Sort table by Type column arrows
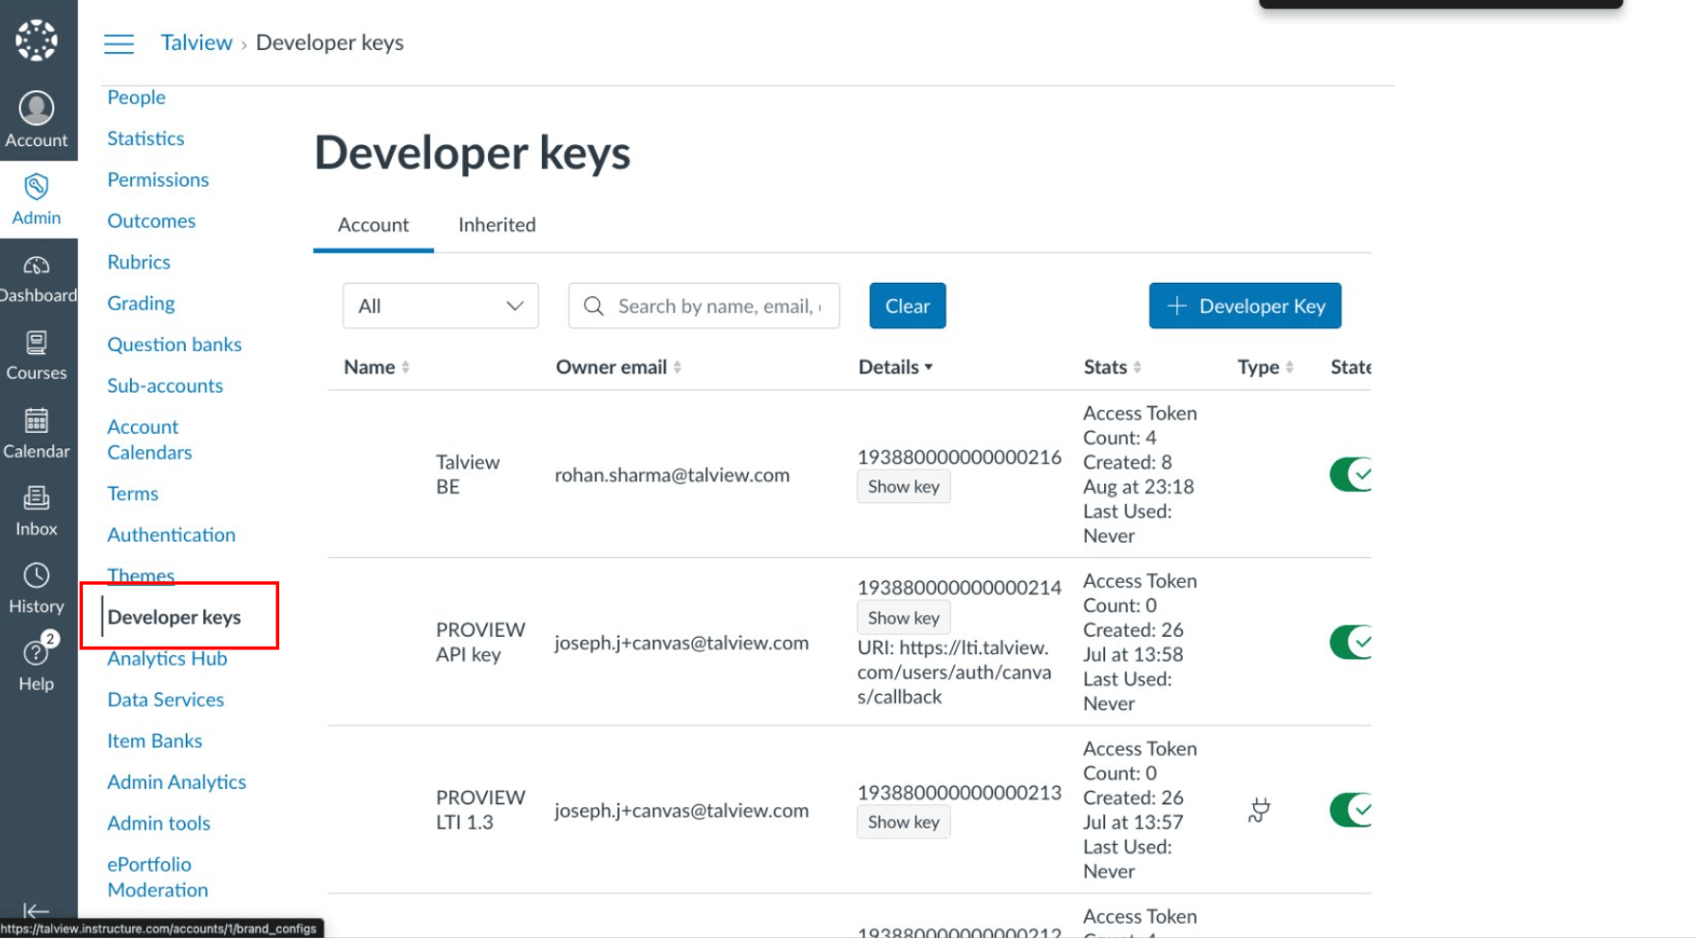This screenshot has width=1696, height=941. pyautogui.click(x=1290, y=368)
